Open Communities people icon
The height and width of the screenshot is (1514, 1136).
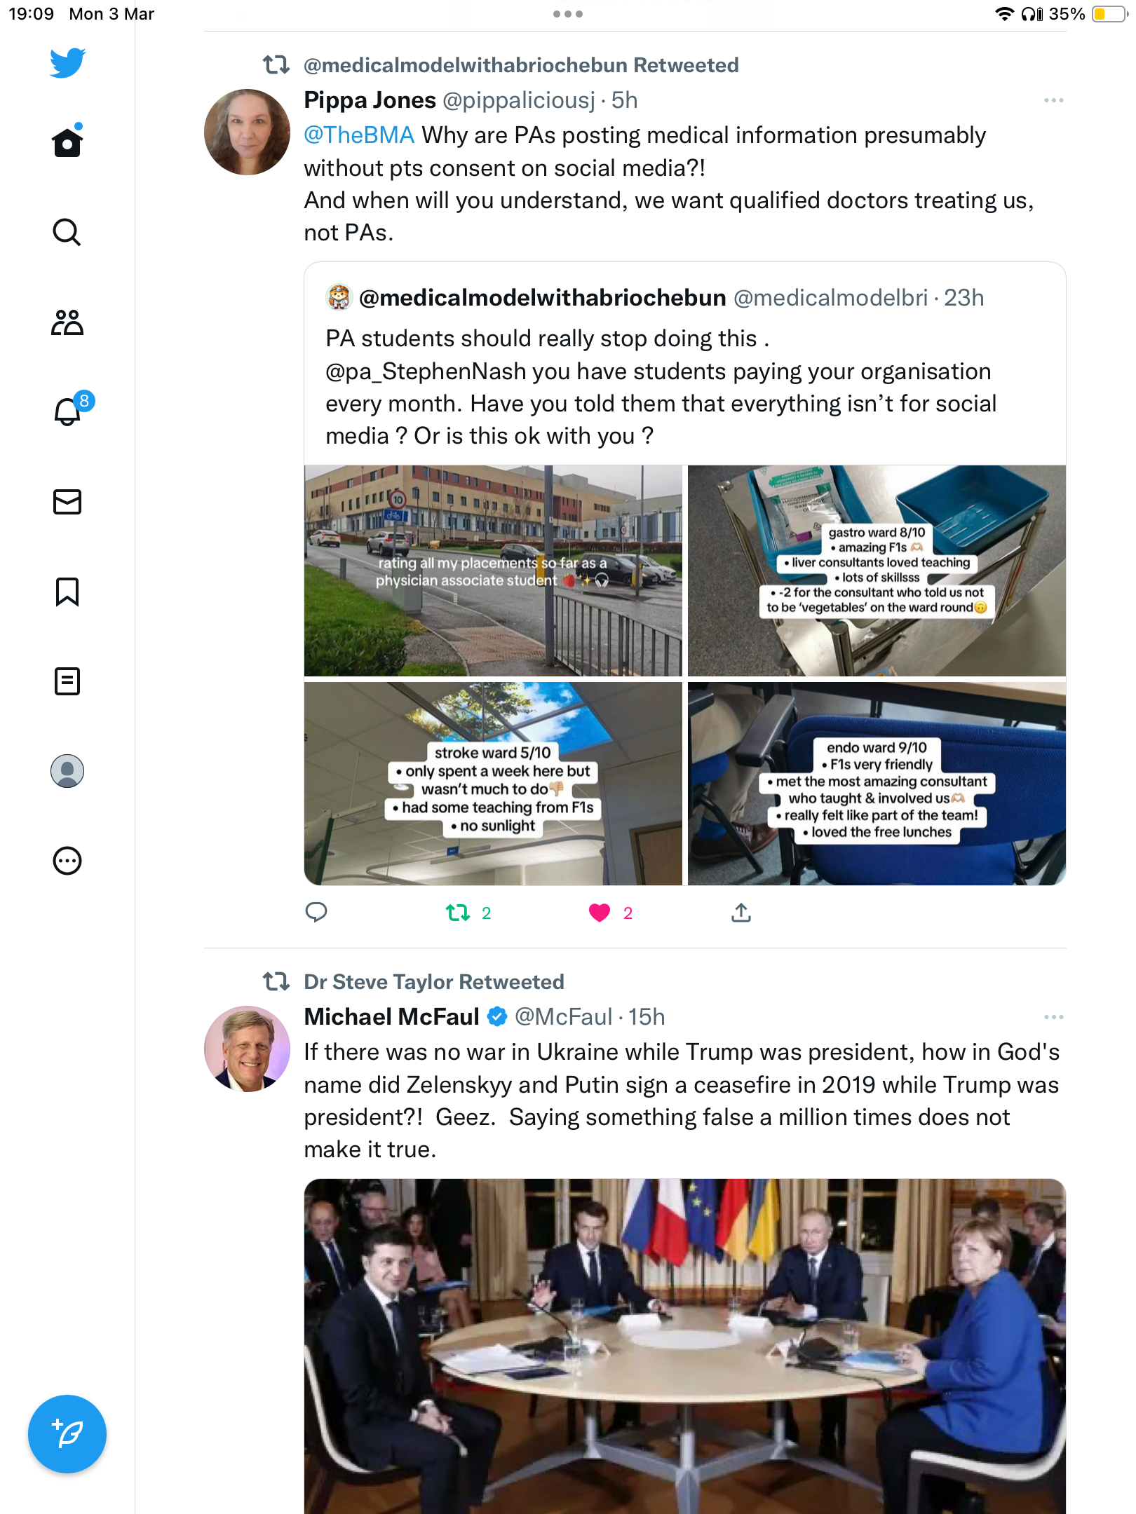coord(67,322)
